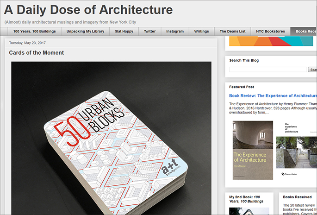Click the thumbnail under My 2nd Book

pos(249,211)
